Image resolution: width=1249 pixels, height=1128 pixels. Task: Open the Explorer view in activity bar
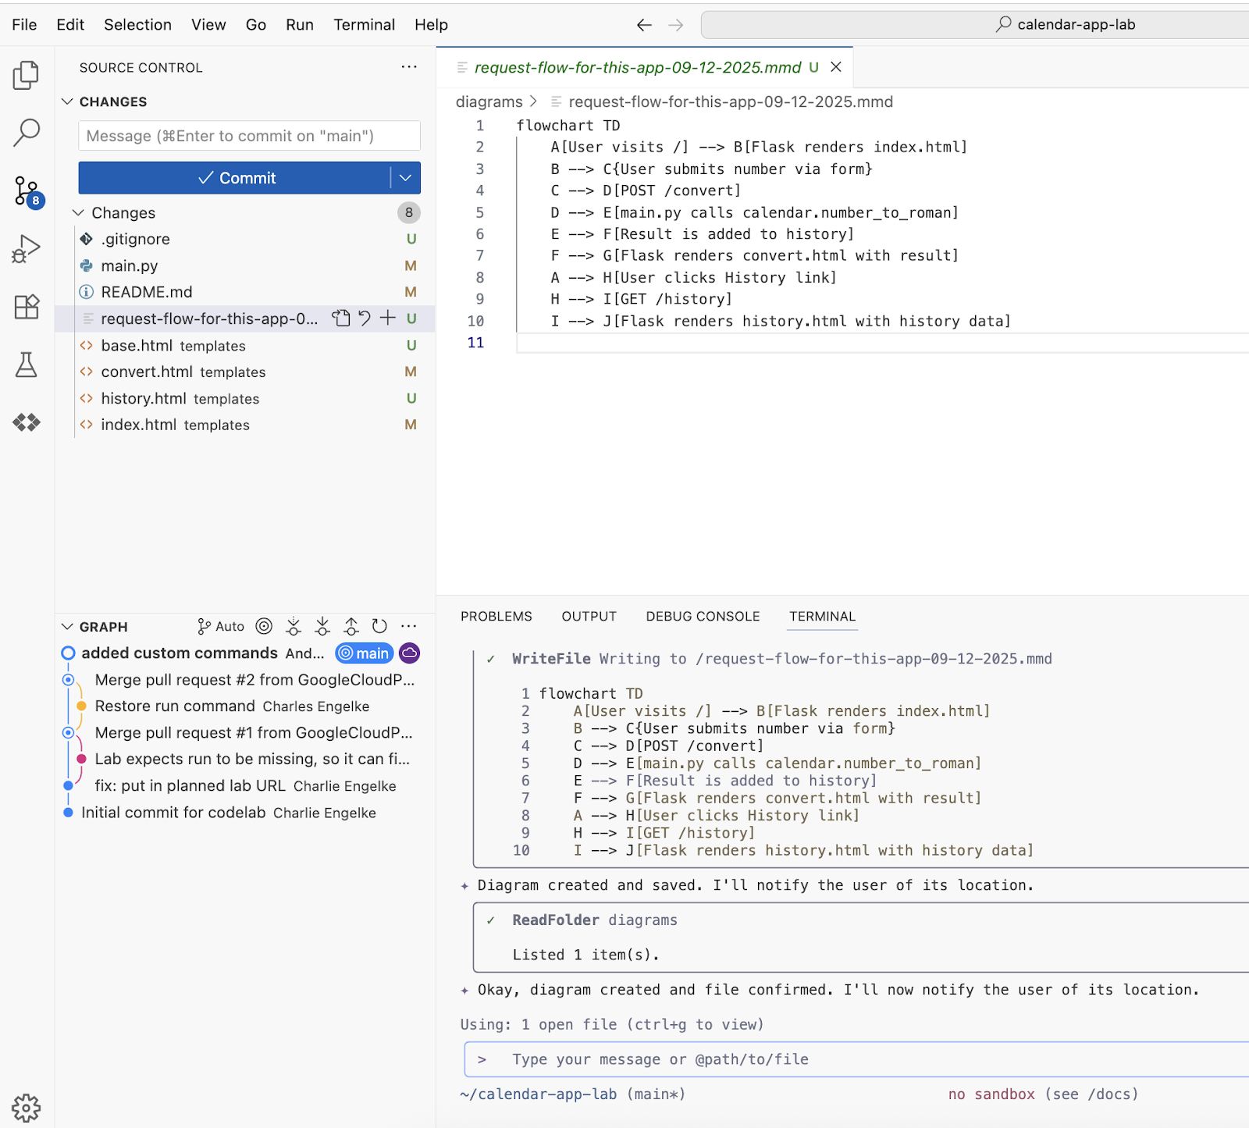(26, 75)
